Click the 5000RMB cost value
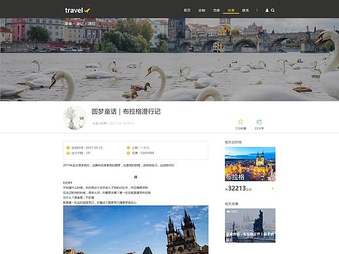This screenshot has height=254, width=339. [x=147, y=153]
